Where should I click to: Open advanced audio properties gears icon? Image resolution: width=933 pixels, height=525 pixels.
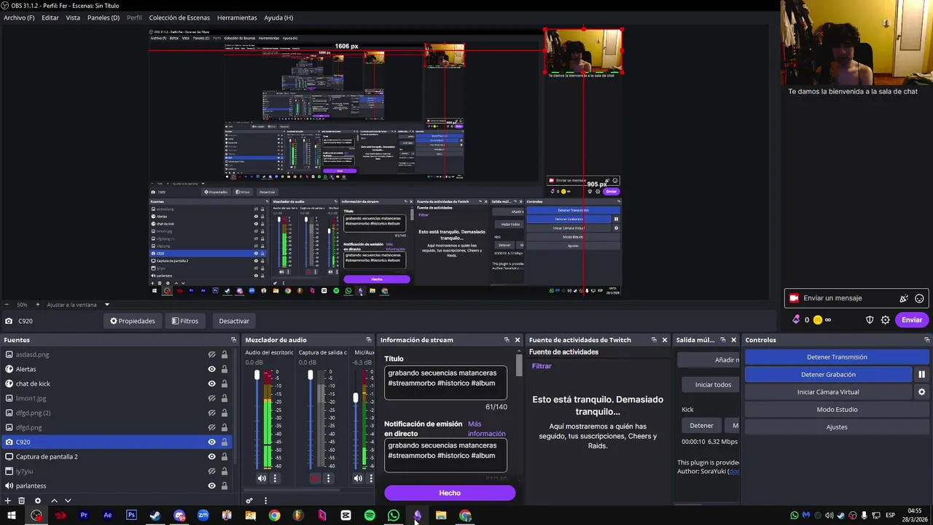249,500
